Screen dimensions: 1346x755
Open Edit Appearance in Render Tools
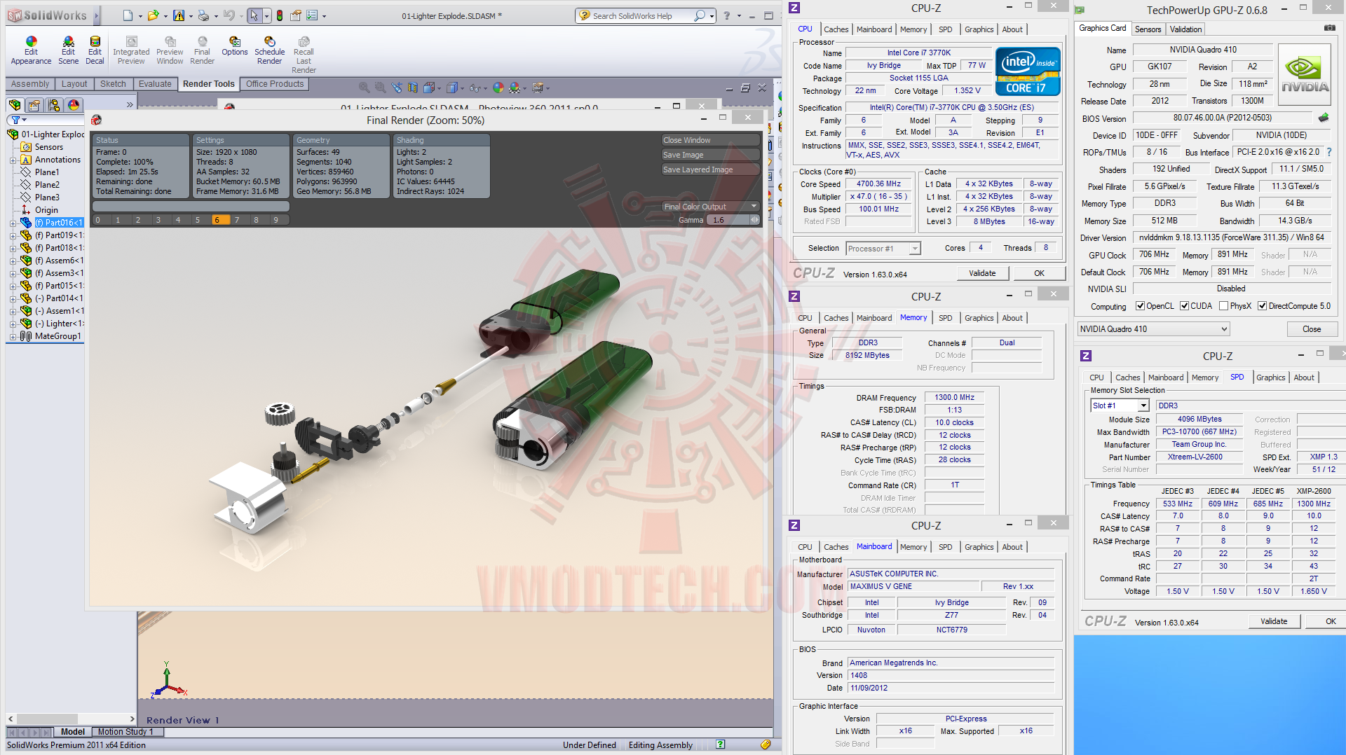click(31, 51)
